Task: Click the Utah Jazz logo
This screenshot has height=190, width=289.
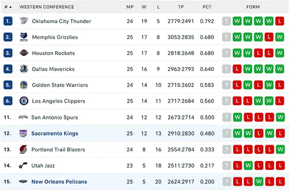Action: 23,165
